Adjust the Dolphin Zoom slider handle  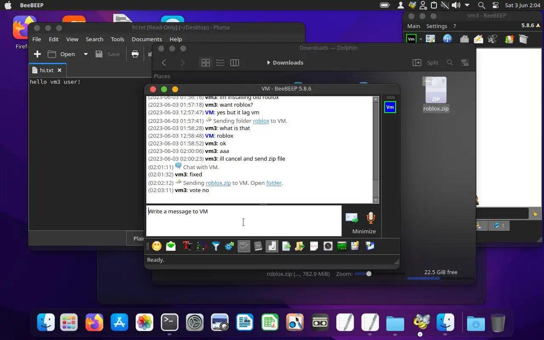coord(369,274)
